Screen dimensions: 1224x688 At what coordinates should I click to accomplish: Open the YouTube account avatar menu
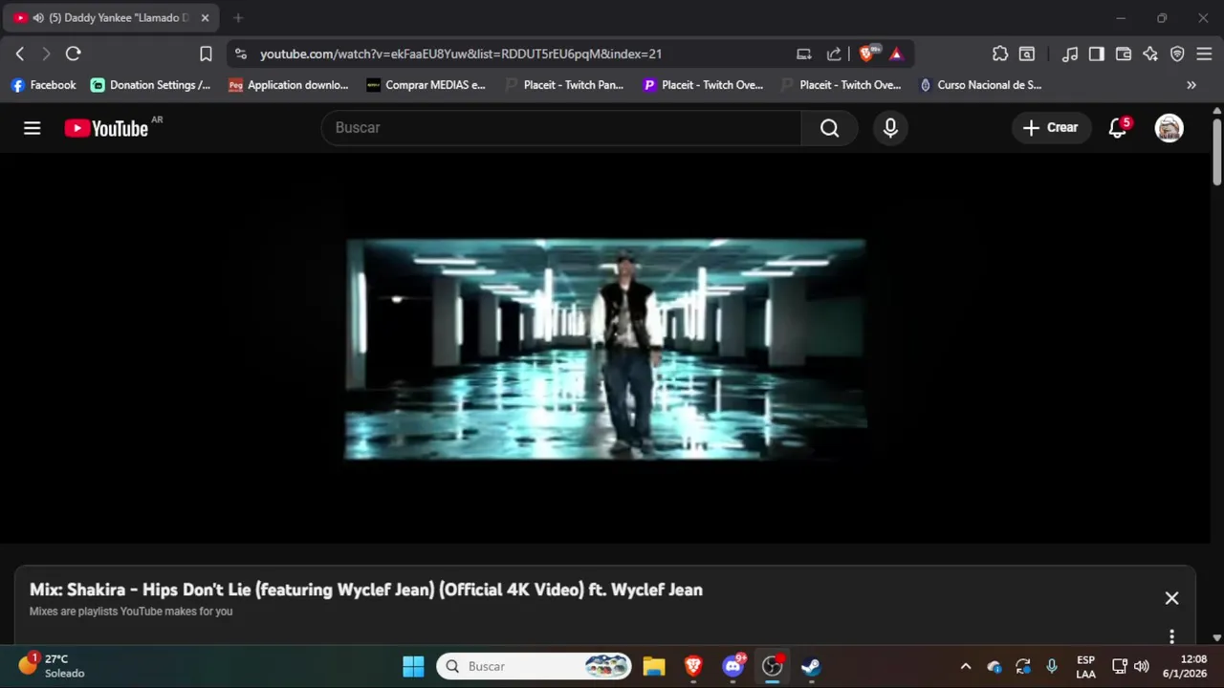coord(1169,128)
